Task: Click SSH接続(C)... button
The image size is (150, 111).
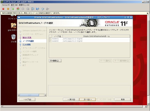Action: (55, 61)
